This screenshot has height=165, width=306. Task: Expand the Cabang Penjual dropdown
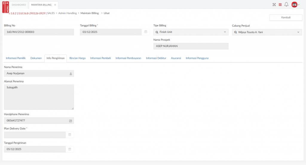pos(298,32)
